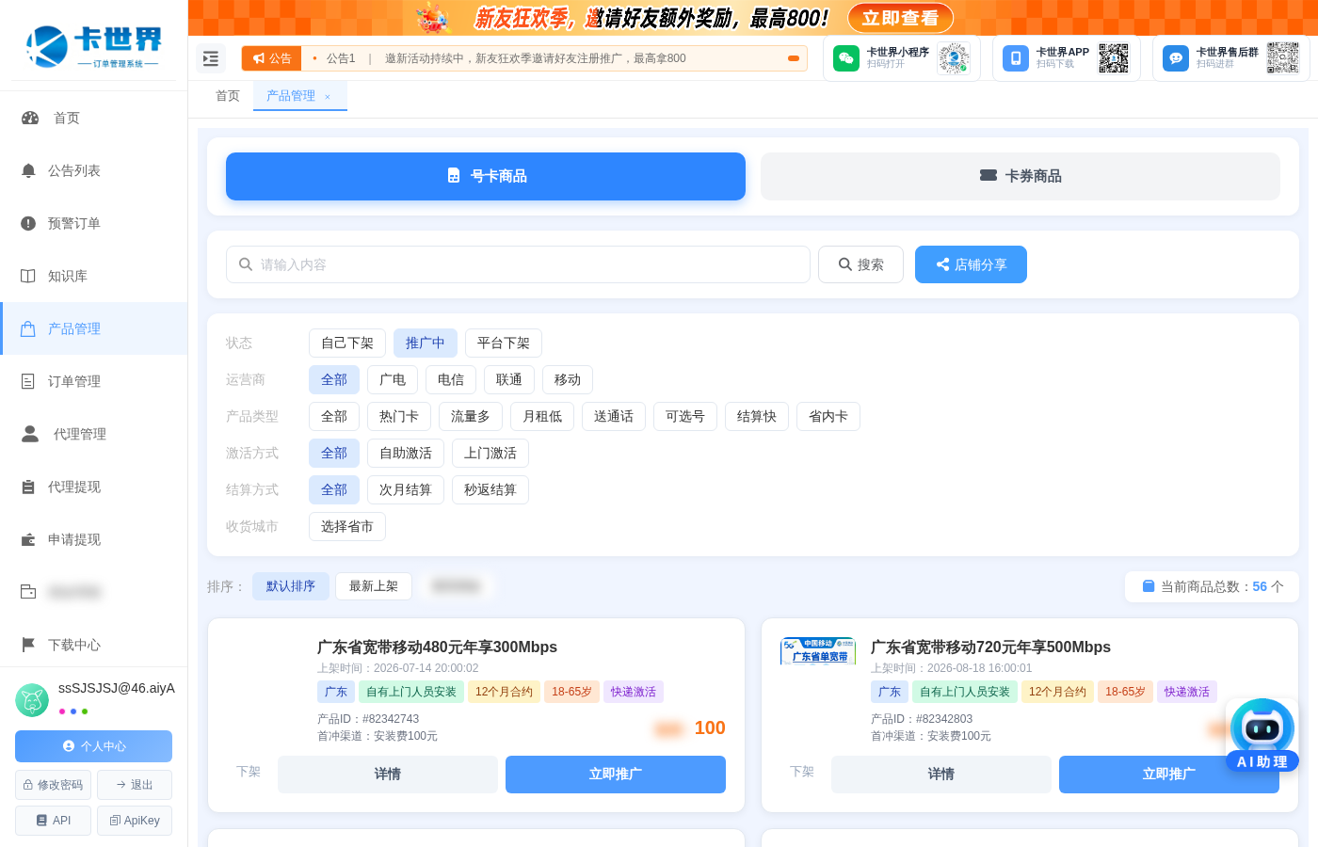Open the 首页 dashboard icon in sidebar

[30, 118]
